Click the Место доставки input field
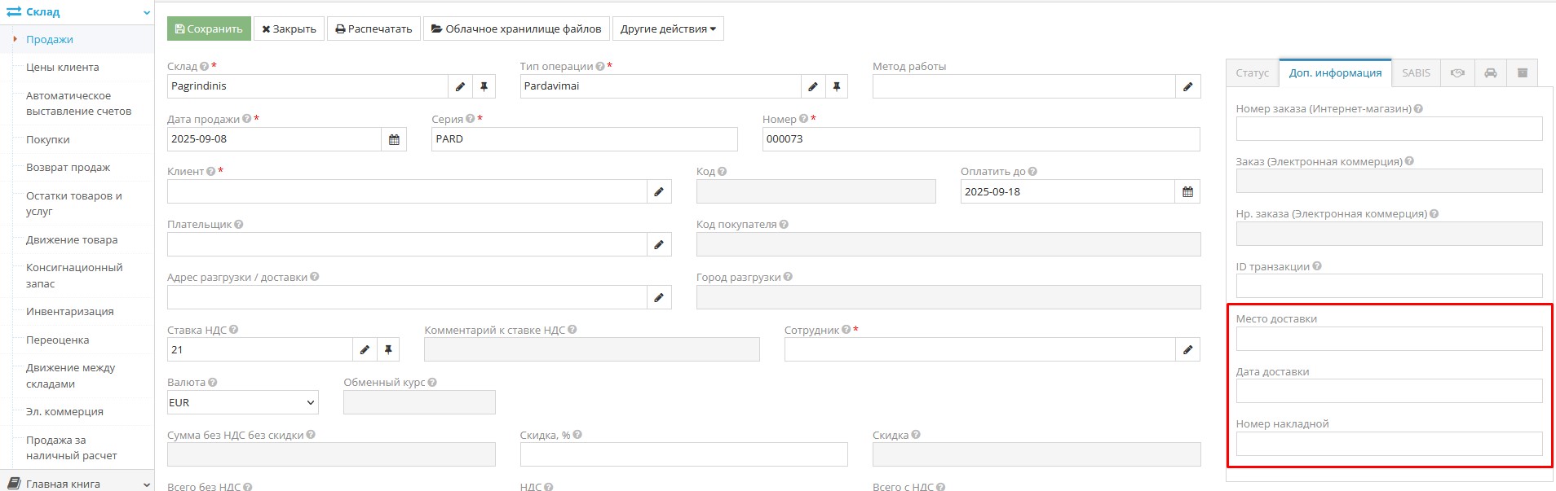The image size is (1556, 491). [1389, 339]
